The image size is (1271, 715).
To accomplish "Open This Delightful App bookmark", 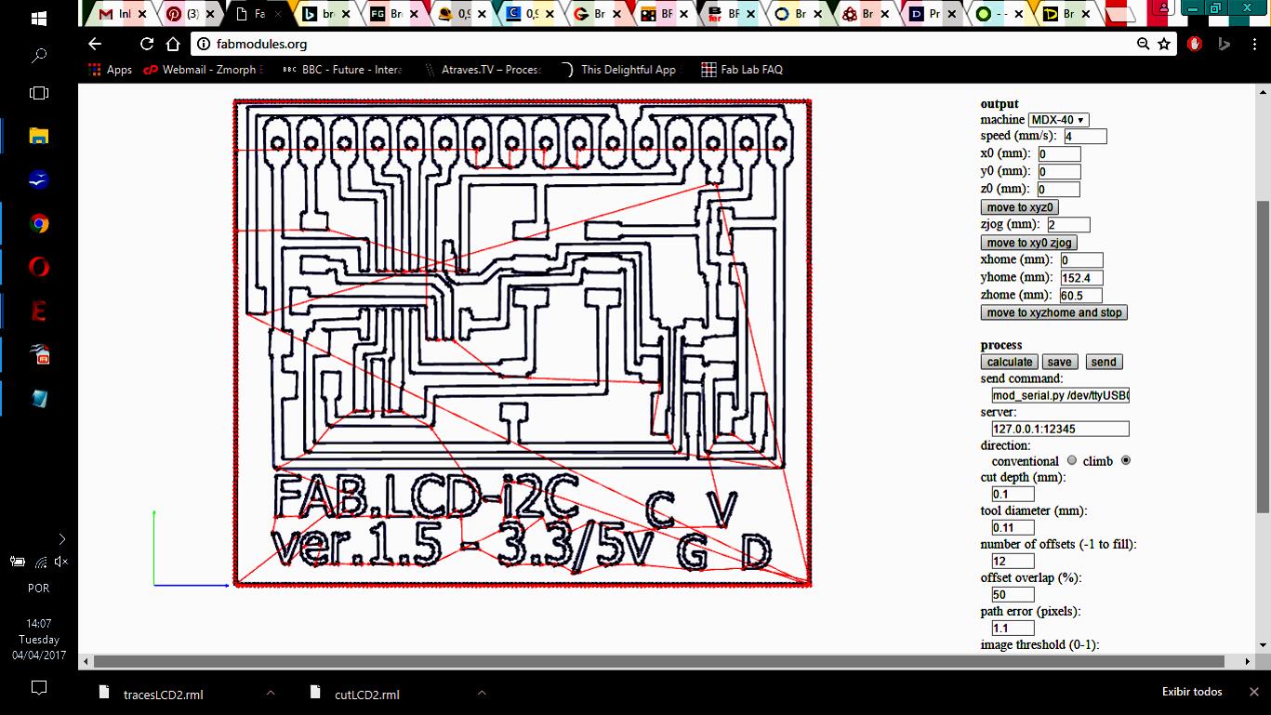I will (x=621, y=70).
